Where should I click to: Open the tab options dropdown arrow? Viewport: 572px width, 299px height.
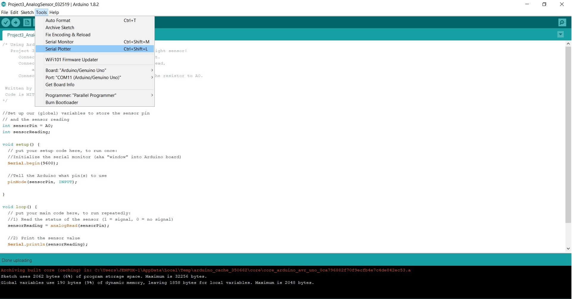561,34
